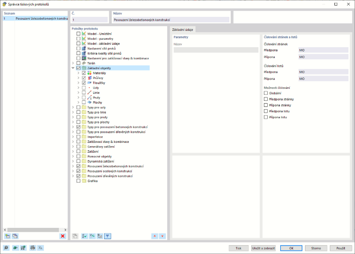Image resolution: width=355 pixels, height=254 pixels.
Task: Open help search icon at bottom left
Action: [6, 247]
